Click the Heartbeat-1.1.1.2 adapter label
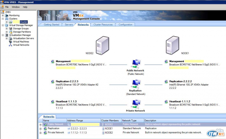Viewport: 226px width, 139px height. click(180, 101)
